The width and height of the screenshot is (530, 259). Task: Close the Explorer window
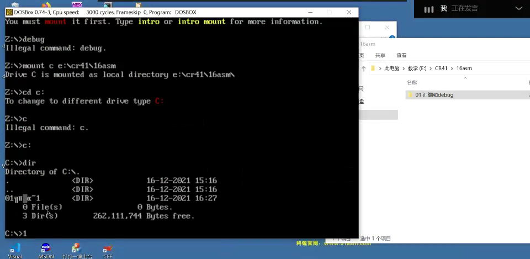point(387,27)
